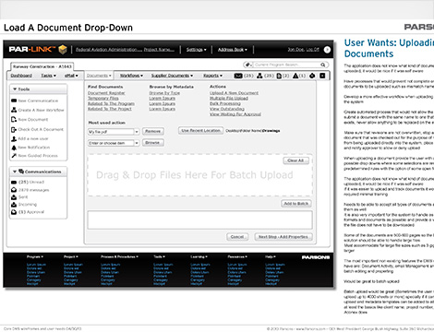This screenshot has width=434, height=332.
Task: Collapse the Tools panel
Action: pos(15,89)
